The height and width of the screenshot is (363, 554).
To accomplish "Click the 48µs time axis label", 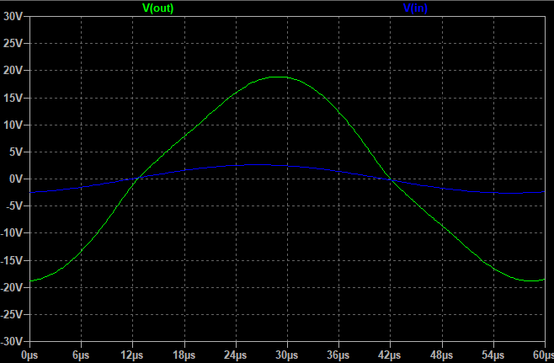I will click(442, 355).
